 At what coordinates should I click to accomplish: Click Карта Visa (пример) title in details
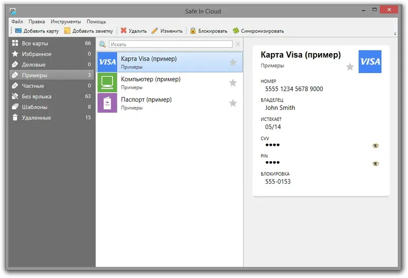tap(300, 55)
